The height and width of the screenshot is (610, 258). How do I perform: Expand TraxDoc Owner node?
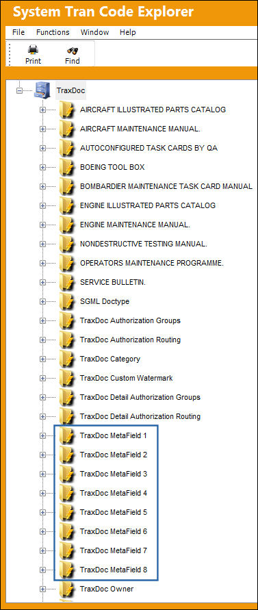click(42, 589)
